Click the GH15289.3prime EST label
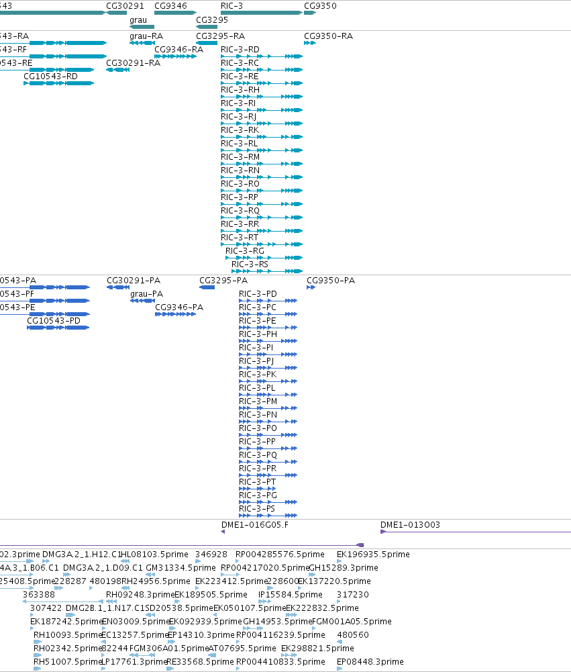The width and height of the screenshot is (571, 672). (344, 568)
